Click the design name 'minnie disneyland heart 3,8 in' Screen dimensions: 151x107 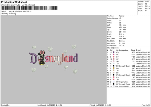pos(20,11)
